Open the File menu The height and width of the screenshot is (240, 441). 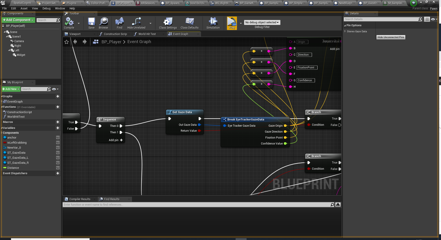4,8
